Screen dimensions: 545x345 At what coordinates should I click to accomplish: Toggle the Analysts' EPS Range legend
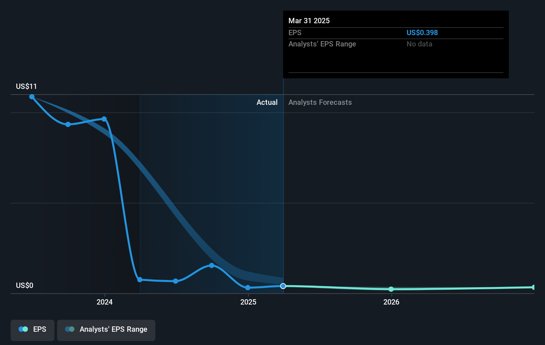pos(106,330)
